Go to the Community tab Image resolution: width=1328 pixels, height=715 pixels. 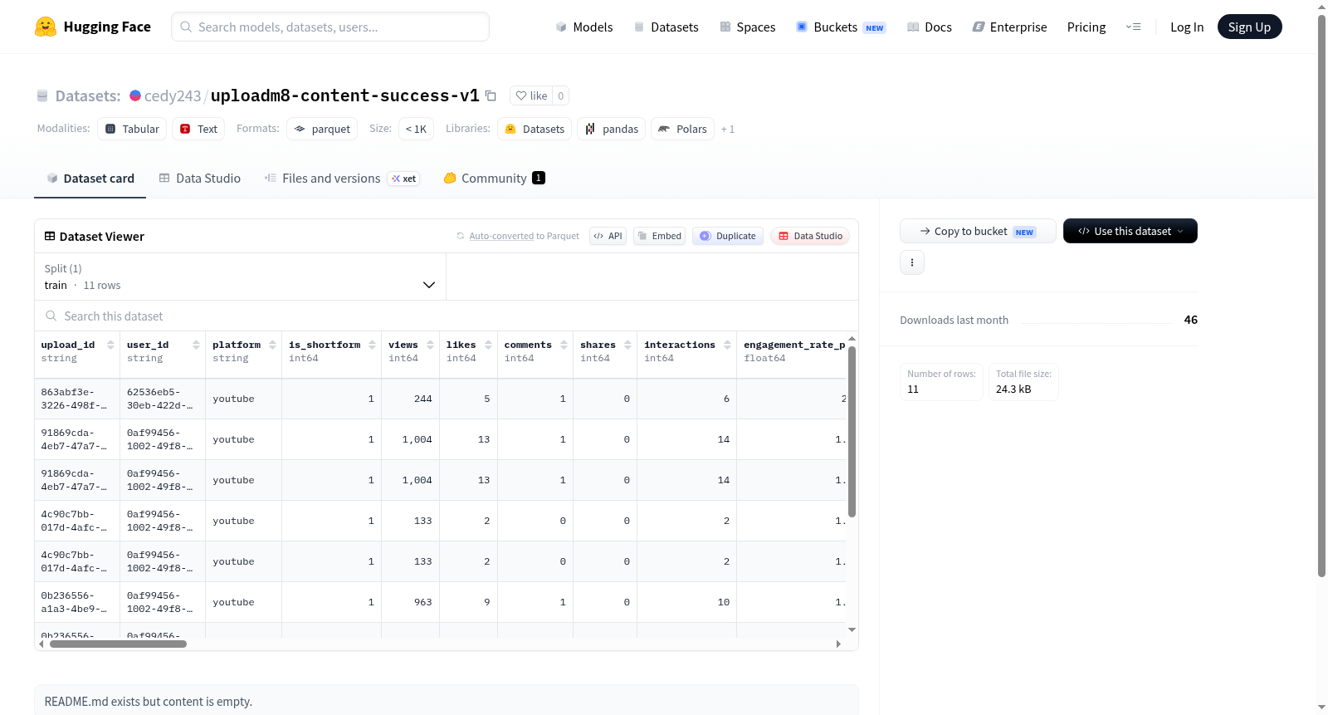pyautogui.click(x=494, y=178)
